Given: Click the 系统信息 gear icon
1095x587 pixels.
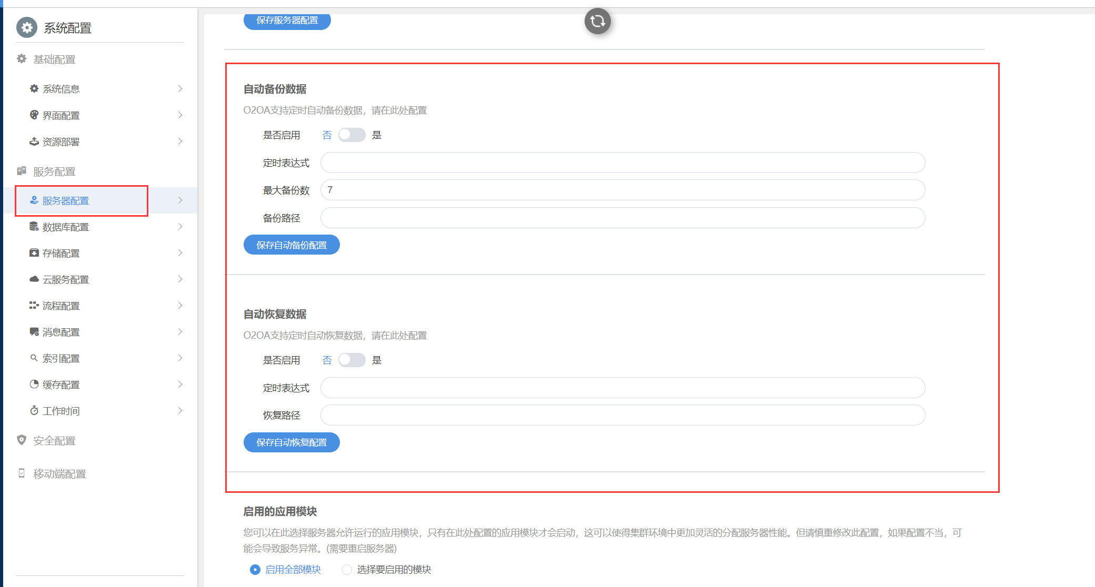Looking at the screenshot, I should click(x=34, y=88).
